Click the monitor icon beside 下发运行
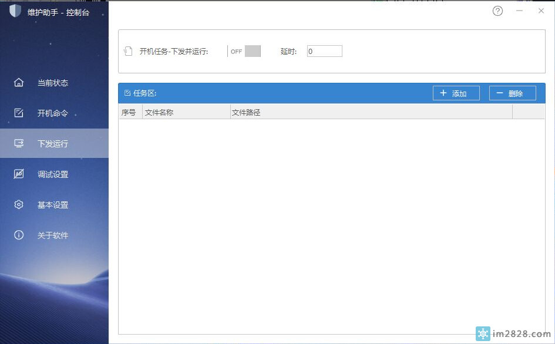 point(19,143)
